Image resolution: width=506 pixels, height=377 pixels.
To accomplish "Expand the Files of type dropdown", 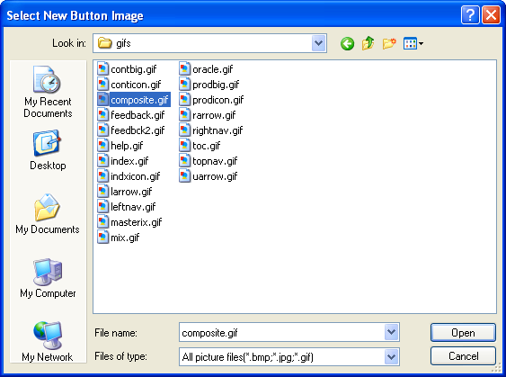I will pos(392,357).
